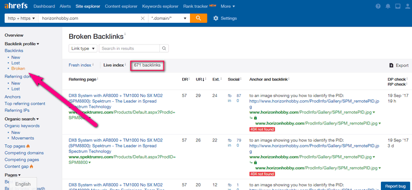Sort by the Ext. column header
The image size is (412, 190).
click(217, 79)
